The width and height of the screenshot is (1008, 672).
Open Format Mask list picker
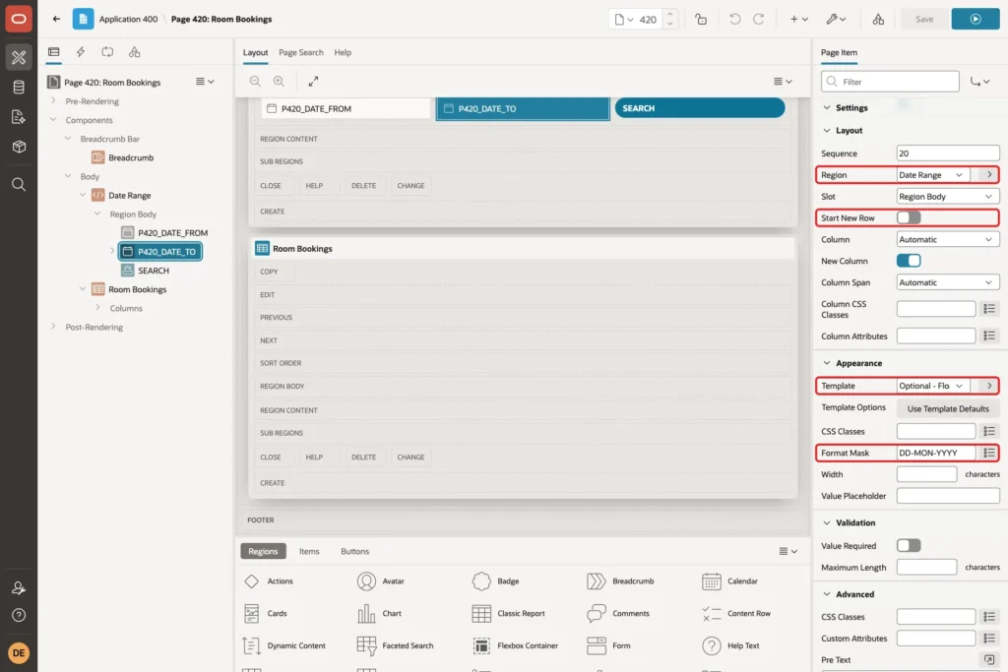pyautogui.click(x=988, y=453)
